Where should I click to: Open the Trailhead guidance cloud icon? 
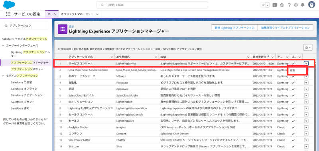pyautogui.click(x=282, y=5)
